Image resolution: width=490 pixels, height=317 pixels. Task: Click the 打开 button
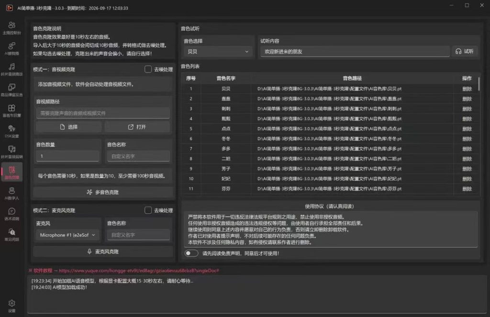tap(137, 127)
